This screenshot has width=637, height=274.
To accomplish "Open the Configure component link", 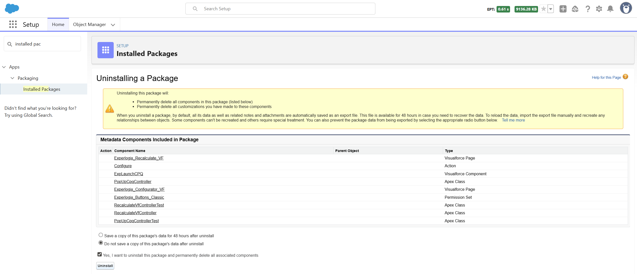I will coord(123,166).
